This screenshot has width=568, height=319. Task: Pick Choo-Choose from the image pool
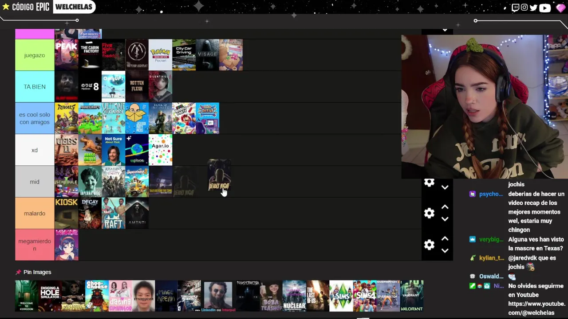97,296
